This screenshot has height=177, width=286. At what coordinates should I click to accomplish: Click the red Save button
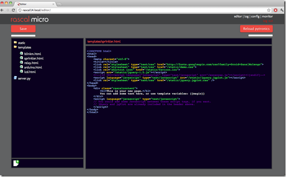coord(23,29)
